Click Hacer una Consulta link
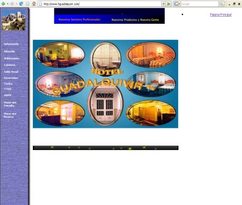 coord(10,104)
